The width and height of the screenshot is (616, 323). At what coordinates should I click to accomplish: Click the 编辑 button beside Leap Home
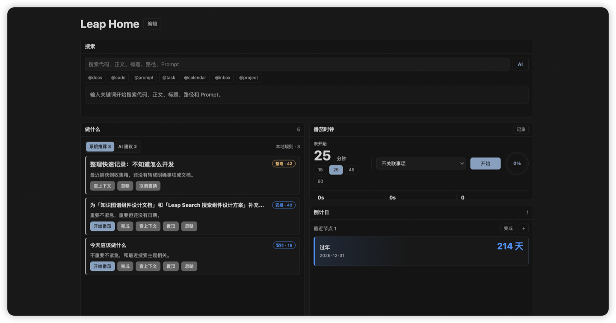coord(152,24)
